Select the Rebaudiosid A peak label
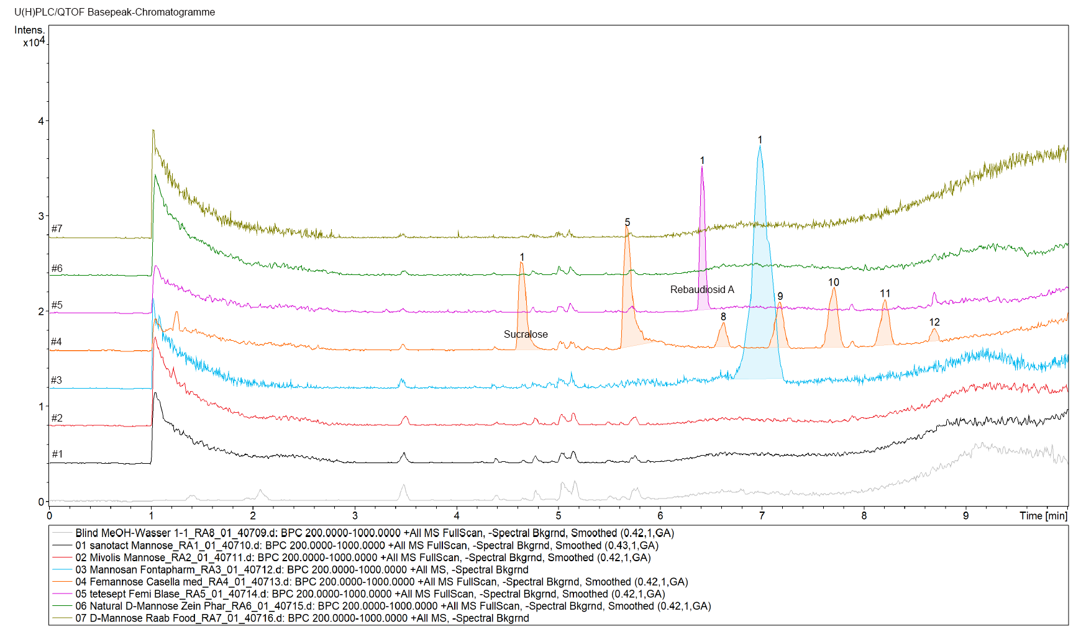Viewport: 1081px width, 632px height. click(701, 290)
